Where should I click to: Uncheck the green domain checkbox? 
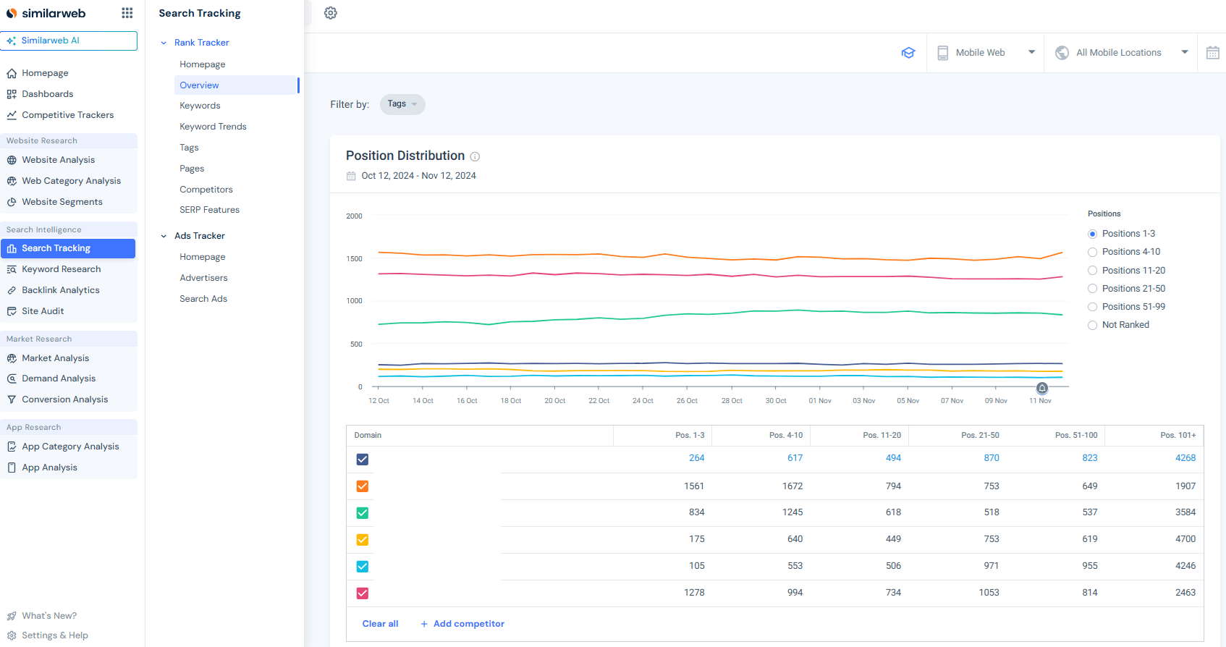363,513
